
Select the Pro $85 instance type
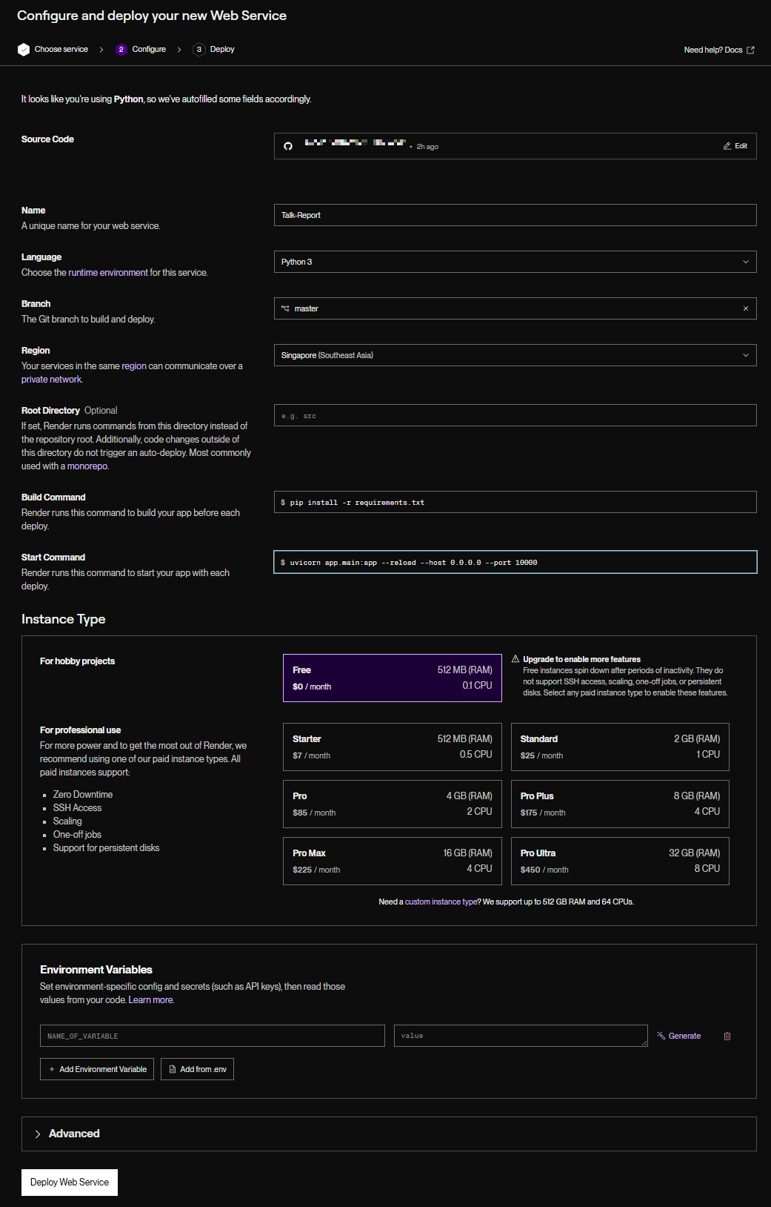tap(393, 804)
